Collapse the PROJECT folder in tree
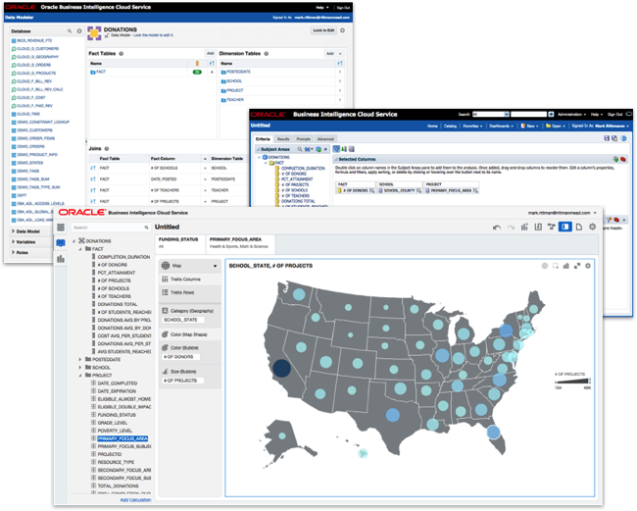The height and width of the screenshot is (511, 637). [x=80, y=376]
